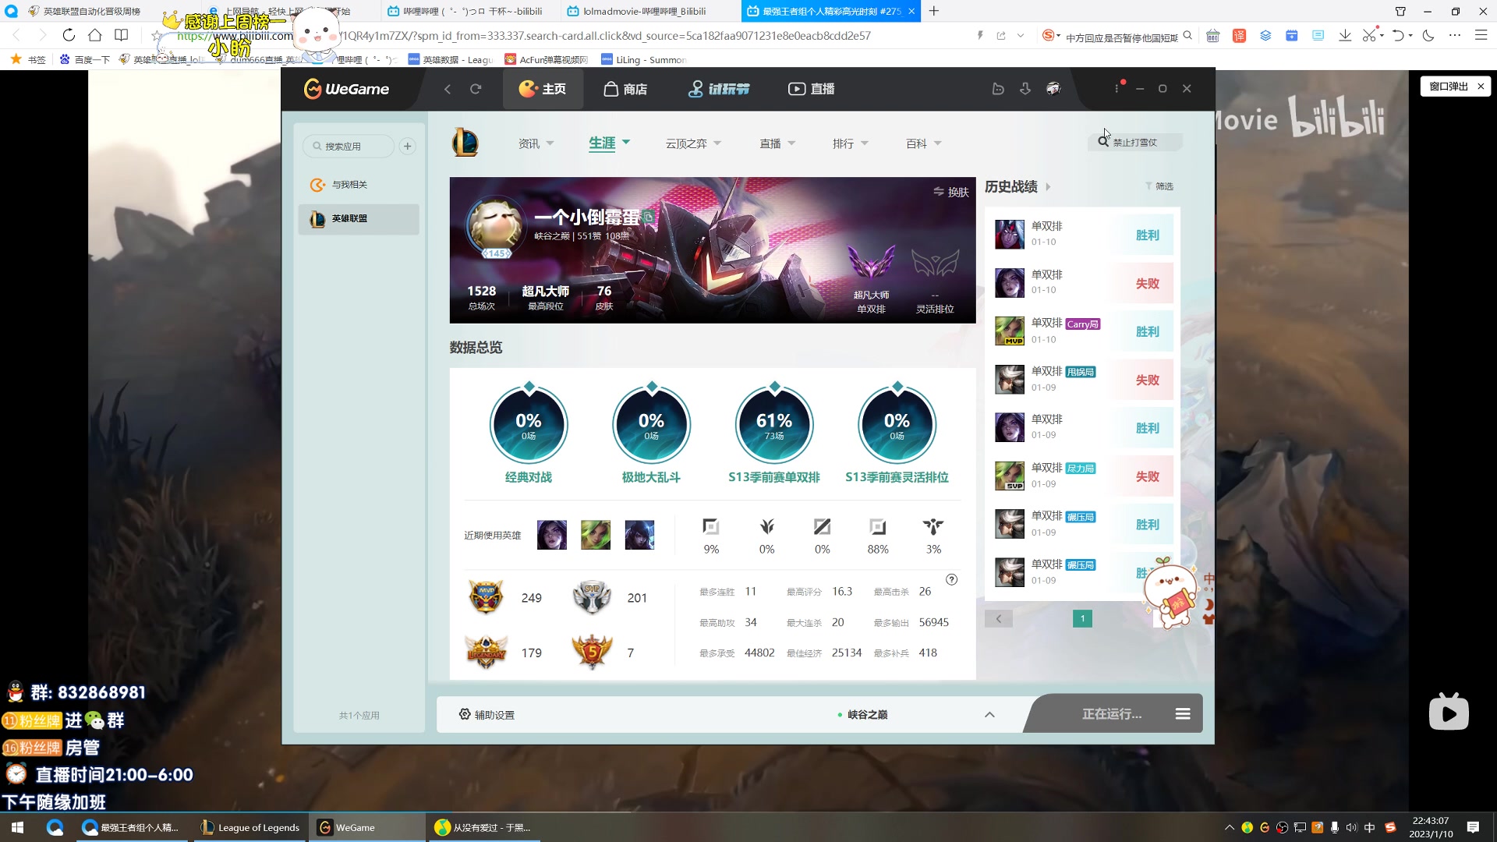Click the WeGame refresh icon
Viewport: 1497px width, 842px height.
pyautogui.click(x=476, y=89)
